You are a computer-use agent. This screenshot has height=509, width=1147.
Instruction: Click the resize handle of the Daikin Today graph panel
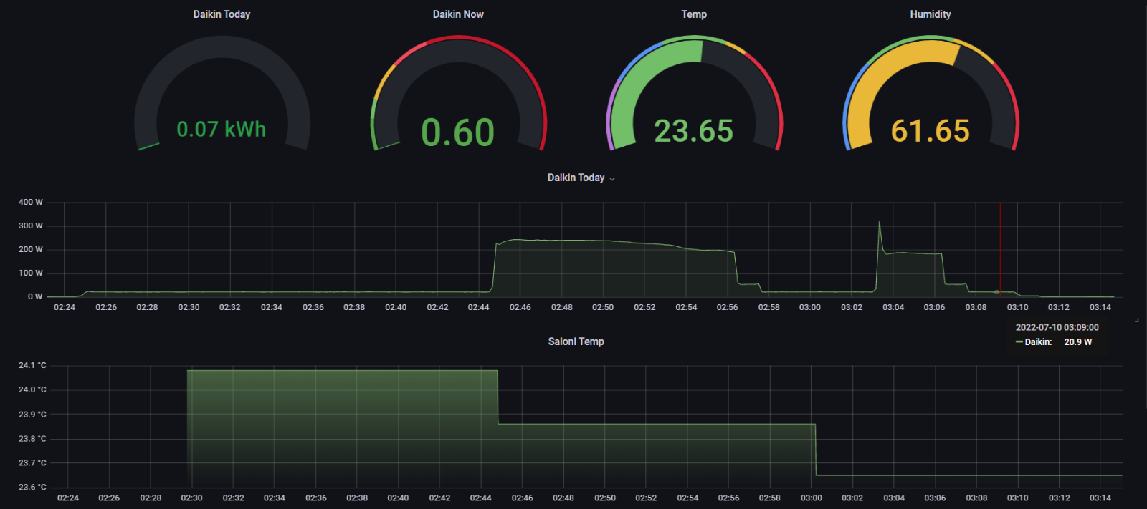[x=1137, y=320]
